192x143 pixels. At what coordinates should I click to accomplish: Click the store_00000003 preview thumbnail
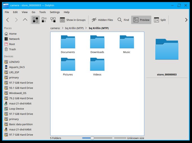(167, 49)
